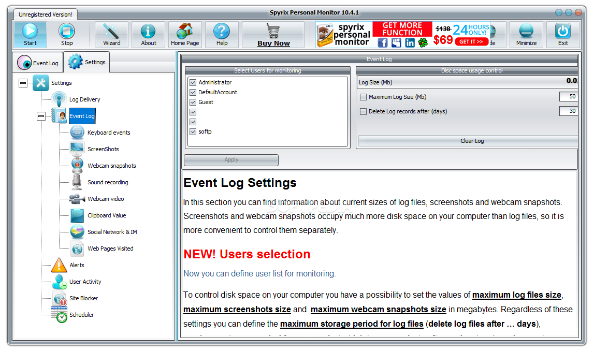Image resolution: width=594 pixels, height=351 pixels.
Task: Select the Settings root tree node
Action: pos(61,83)
